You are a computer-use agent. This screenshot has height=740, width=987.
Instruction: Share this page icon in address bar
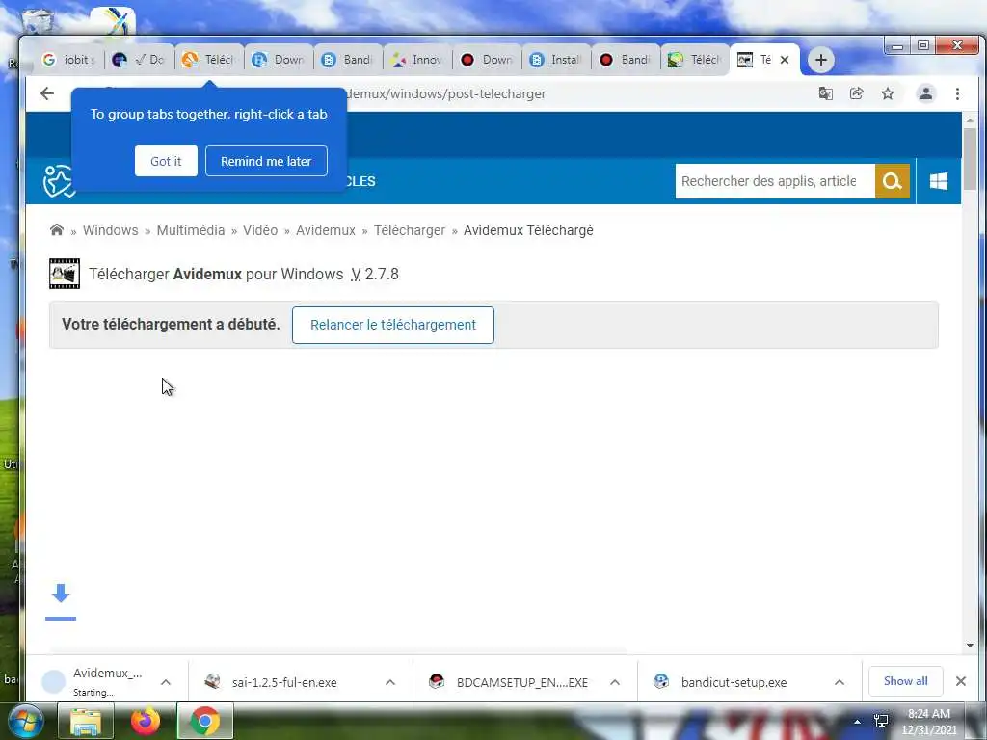856,93
